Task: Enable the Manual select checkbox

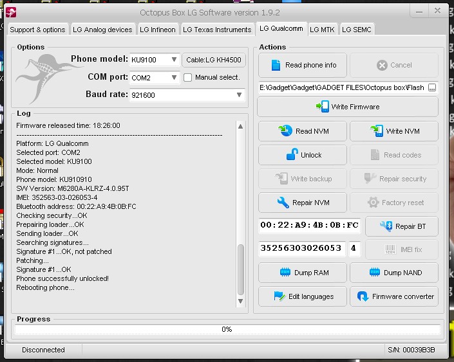Action: coord(187,78)
